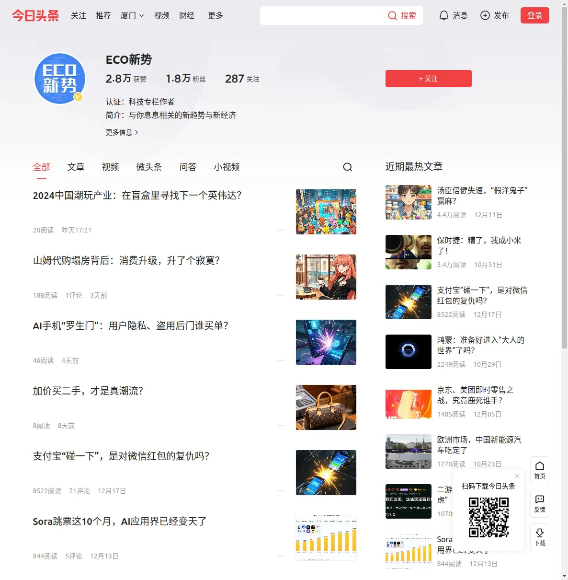The width and height of the screenshot is (568, 580).
Task: Switch to the 视频 profile tab
Action: [110, 167]
